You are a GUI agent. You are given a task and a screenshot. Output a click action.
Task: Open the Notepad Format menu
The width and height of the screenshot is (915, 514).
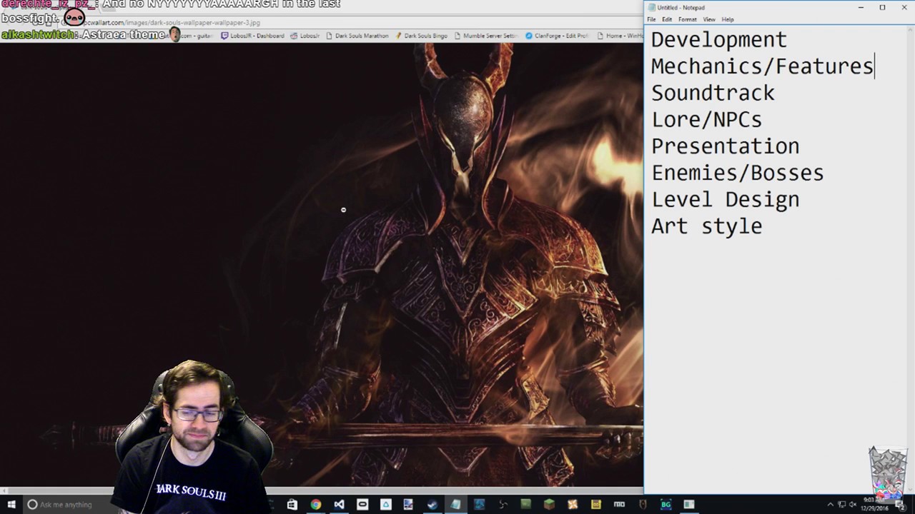tap(687, 19)
